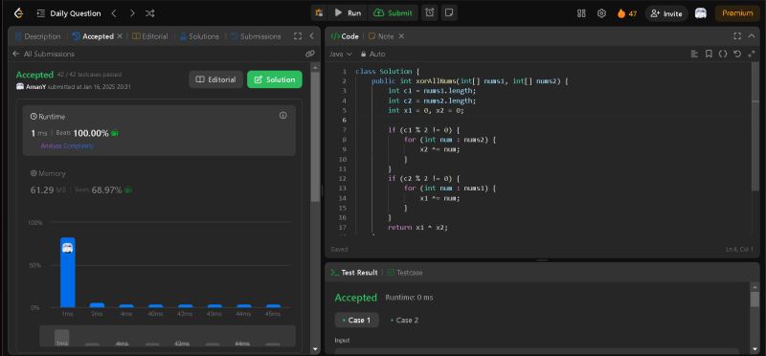Open the timer alarm clock icon
Viewport: 766px width, 356px height.
[x=429, y=13]
